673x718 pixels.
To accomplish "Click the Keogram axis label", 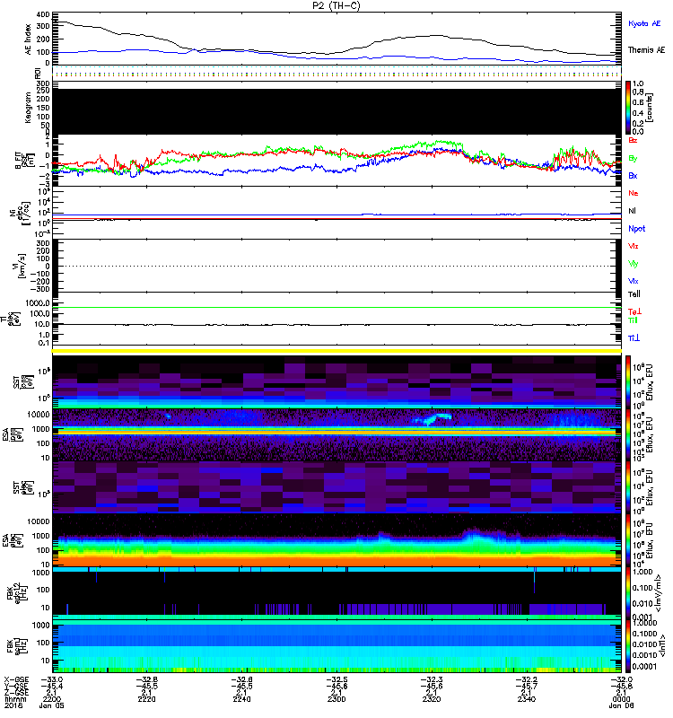I will [x=29, y=108].
